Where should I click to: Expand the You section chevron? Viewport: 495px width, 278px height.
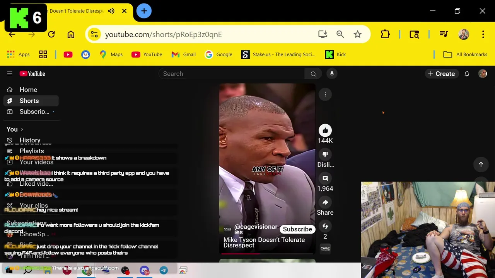point(22,129)
